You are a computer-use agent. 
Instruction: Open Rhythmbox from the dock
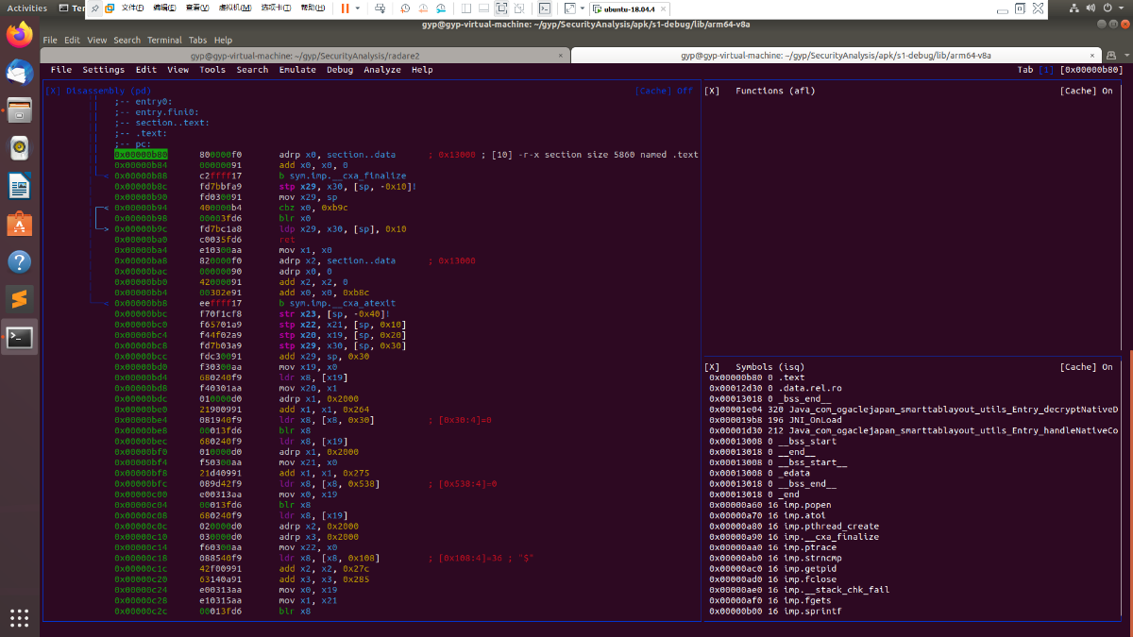(x=20, y=148)
